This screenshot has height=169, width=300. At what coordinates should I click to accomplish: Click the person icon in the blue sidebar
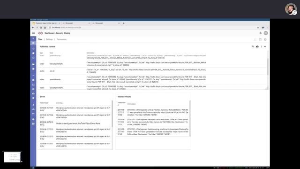tap(33, 105)
